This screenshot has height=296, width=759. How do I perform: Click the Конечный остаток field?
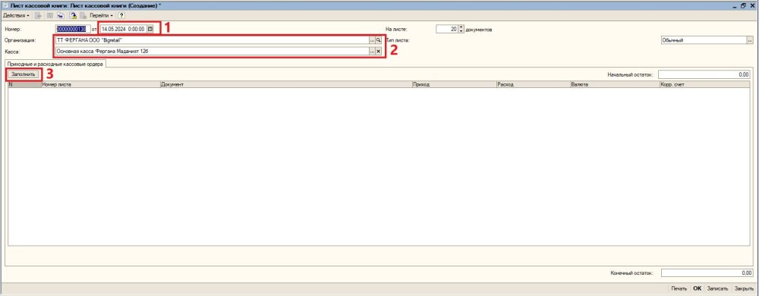click(707, 272)
